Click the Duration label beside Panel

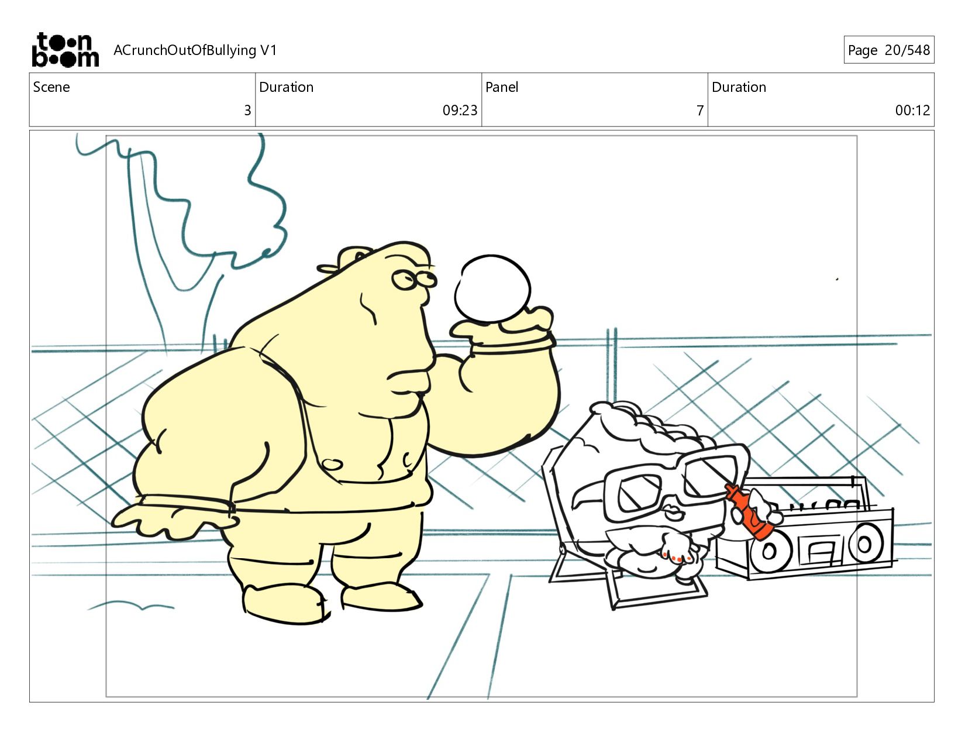(739, 87)
